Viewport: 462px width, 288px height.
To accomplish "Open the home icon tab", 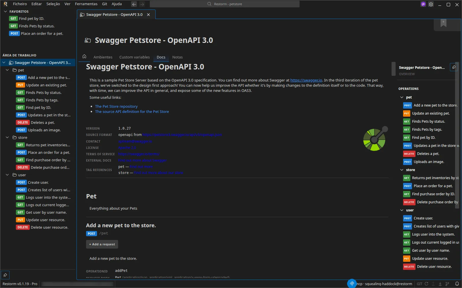I will (x=84, y=56).
